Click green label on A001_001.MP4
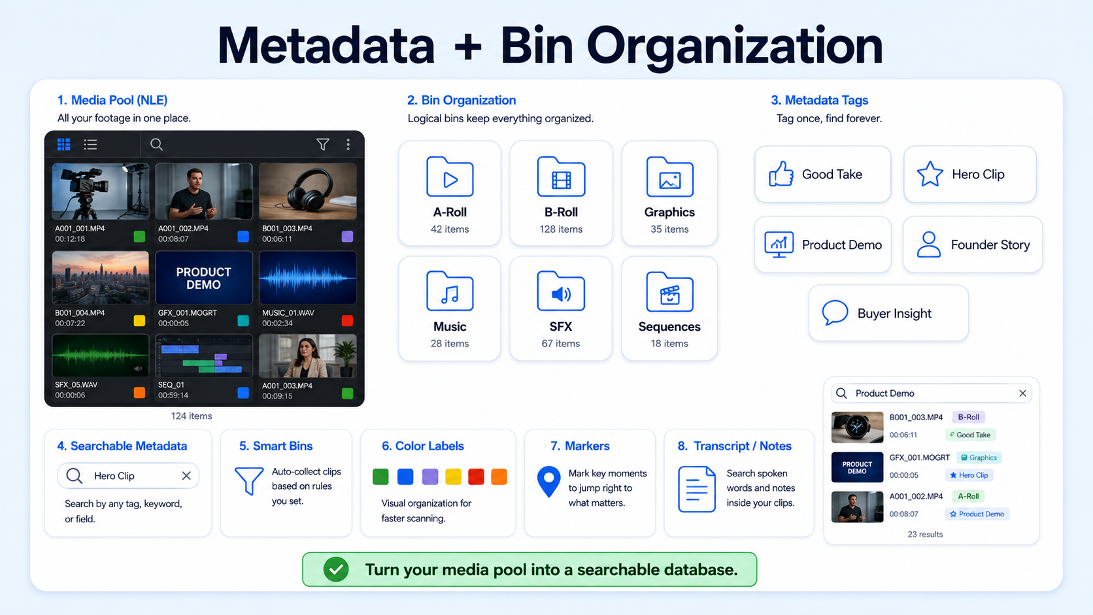 pos(139,237)
